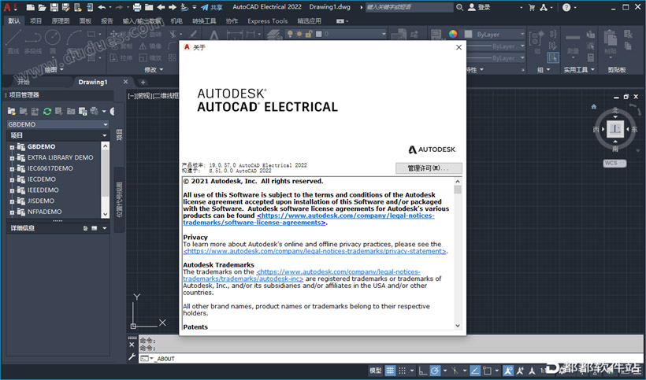Click the Share paper-plane icon

pos(205,7)
